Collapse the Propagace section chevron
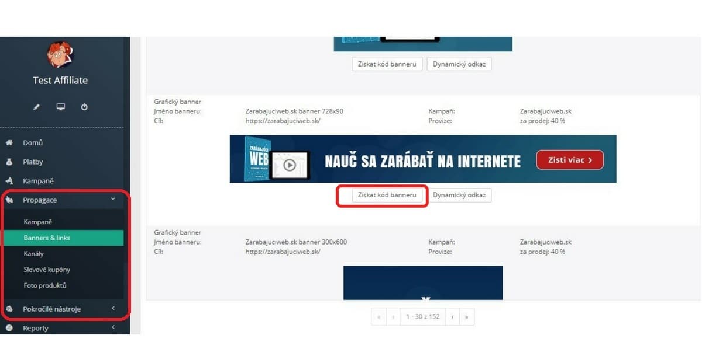The image size is (702, 356). click(113, 200)
